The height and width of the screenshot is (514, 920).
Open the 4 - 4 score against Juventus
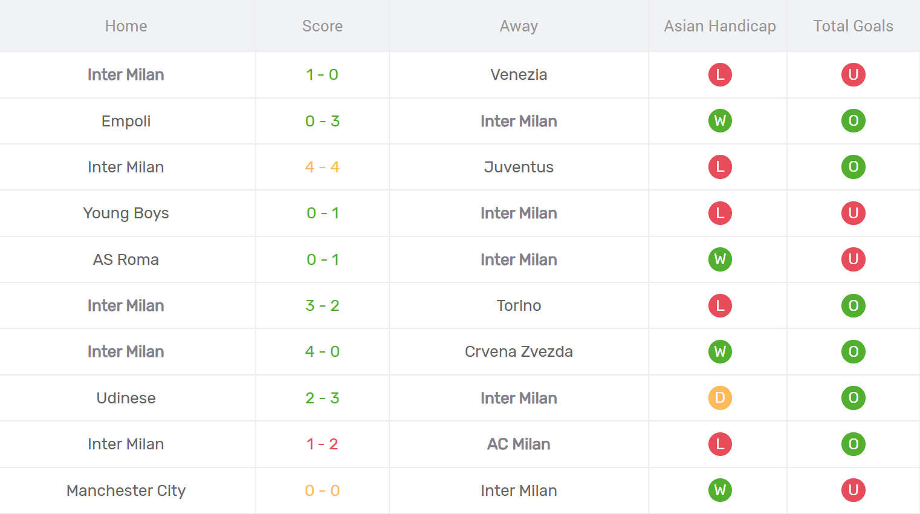click(322, 167)
